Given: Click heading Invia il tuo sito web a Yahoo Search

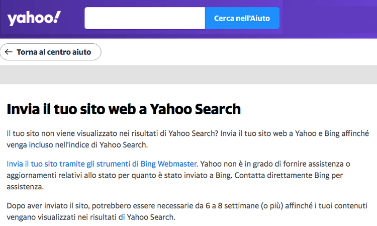Looking at the screenshot, I should [124, 109].
